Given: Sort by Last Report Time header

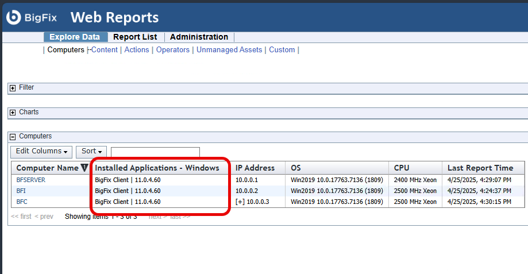Looking at the screenshot, I should pyautogui.click(x=480, y=168).
